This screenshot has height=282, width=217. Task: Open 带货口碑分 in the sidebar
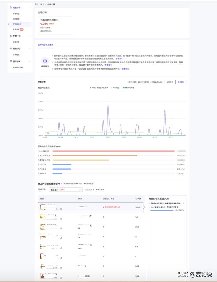point(17,24)
